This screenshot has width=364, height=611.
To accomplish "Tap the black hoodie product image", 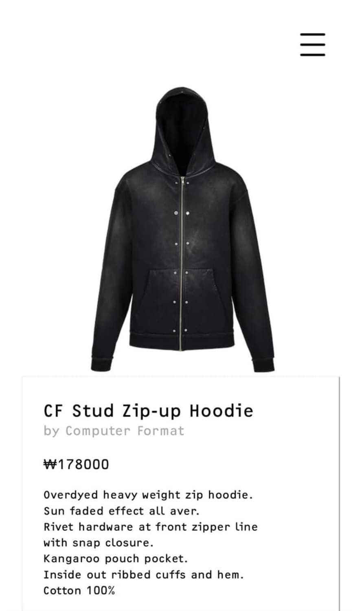I will [x=182, y=229].
